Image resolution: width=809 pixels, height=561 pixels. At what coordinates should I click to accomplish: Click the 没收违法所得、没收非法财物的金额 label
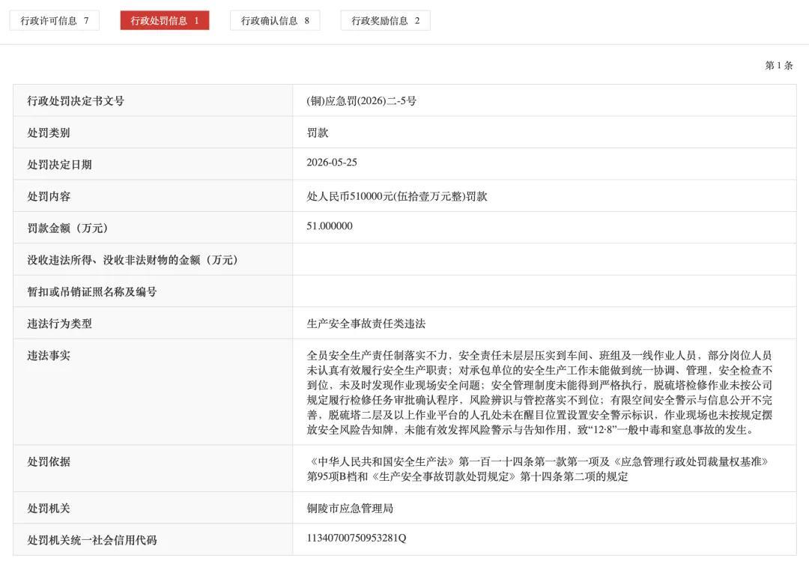133,260
